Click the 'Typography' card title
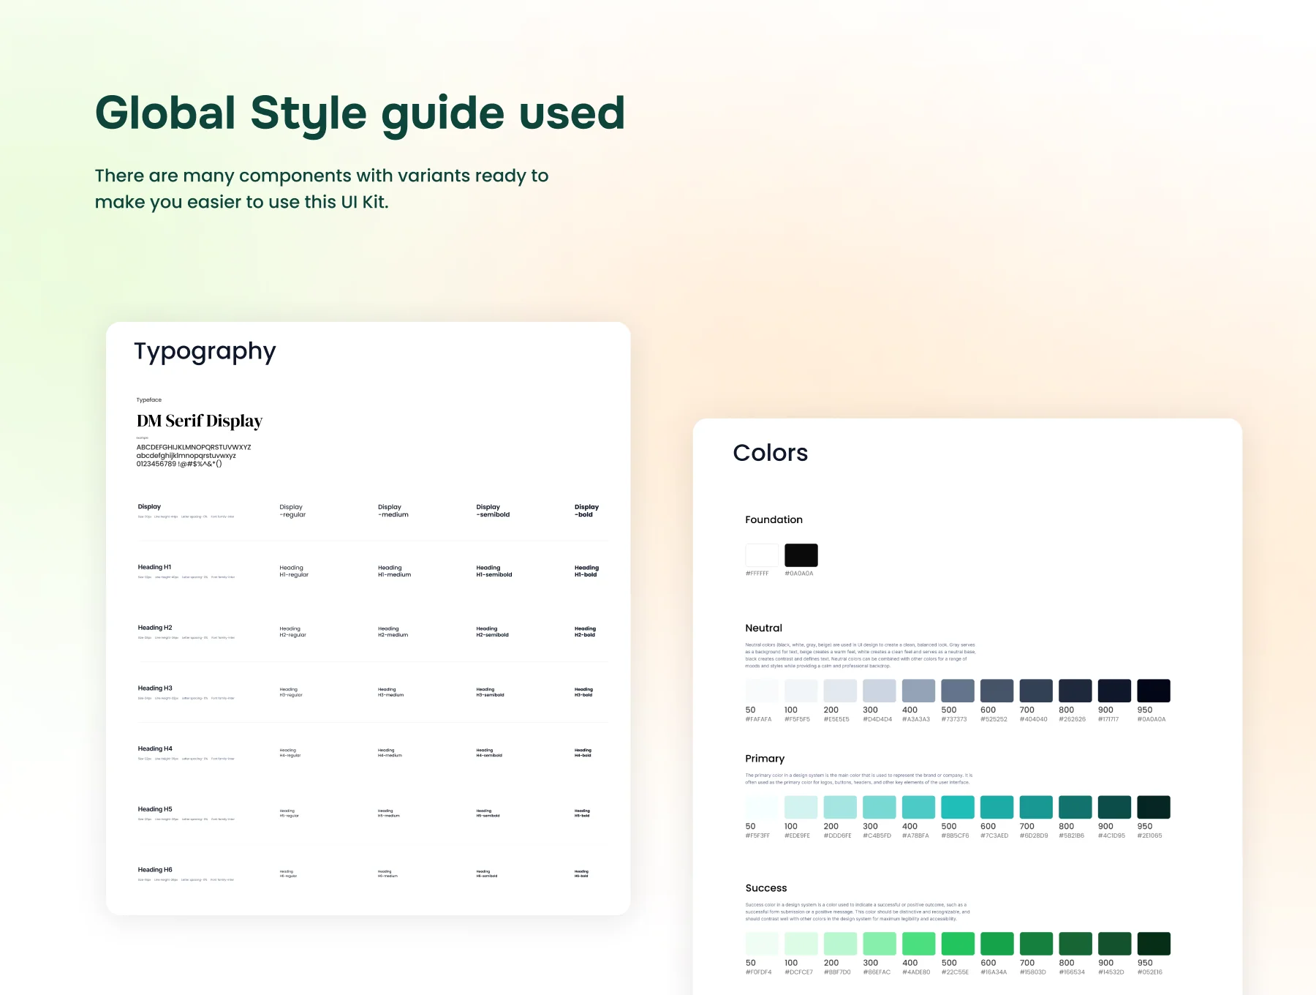 205,353
